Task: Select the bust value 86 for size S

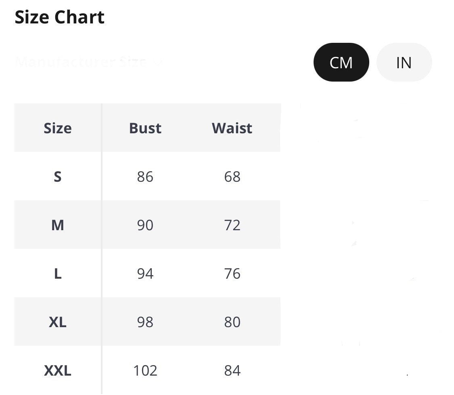Action: (x=146, y=177)
